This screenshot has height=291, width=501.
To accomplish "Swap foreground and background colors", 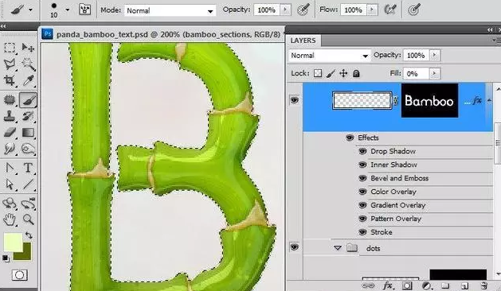I will point(29,235).
